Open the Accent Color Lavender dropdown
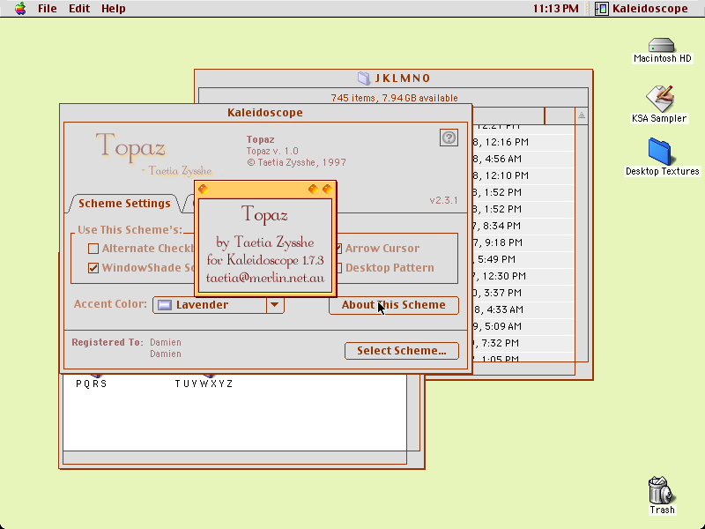 (x=219, y=305)
